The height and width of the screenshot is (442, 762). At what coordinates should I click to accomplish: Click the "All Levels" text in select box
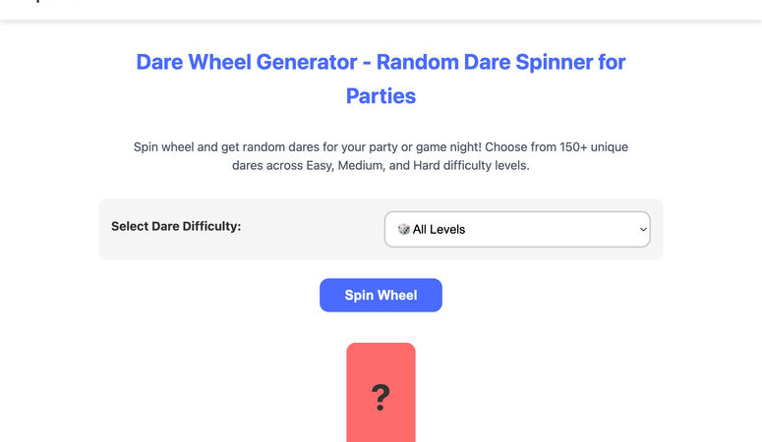[439, 229]
